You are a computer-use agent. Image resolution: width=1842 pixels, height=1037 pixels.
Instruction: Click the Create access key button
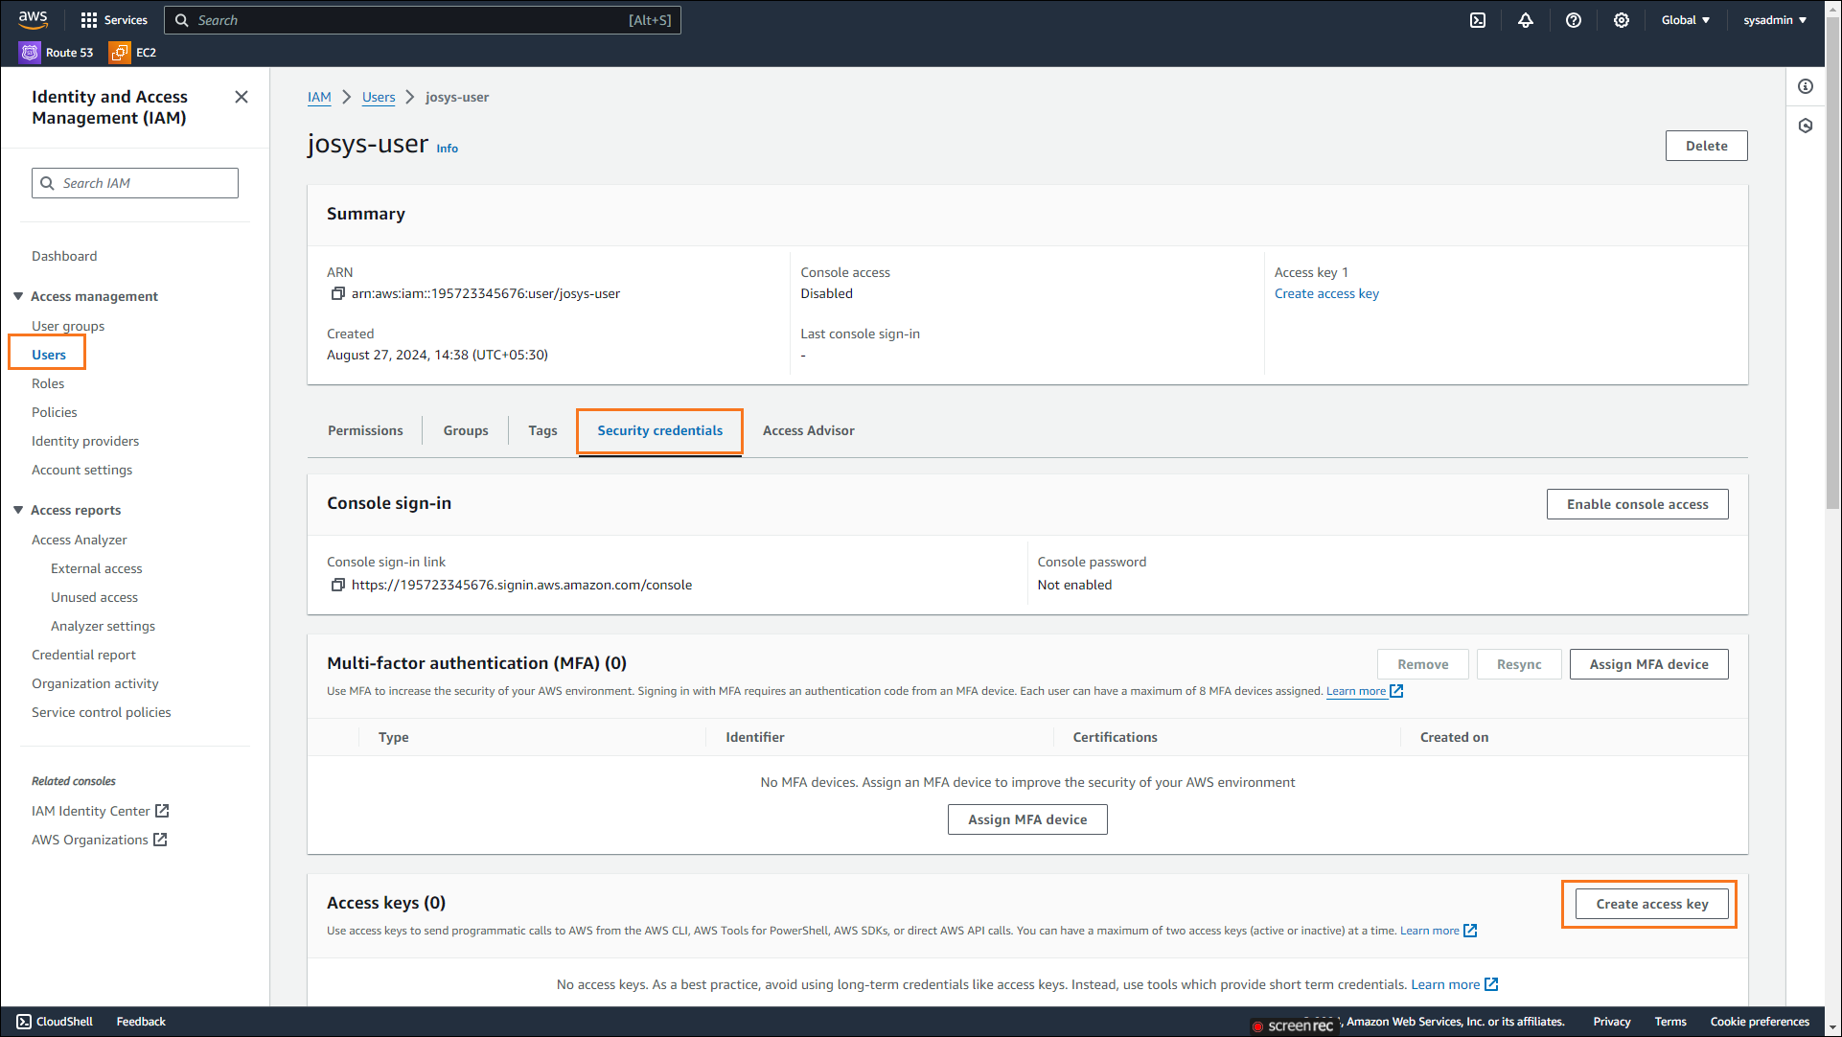(1651, 905)
